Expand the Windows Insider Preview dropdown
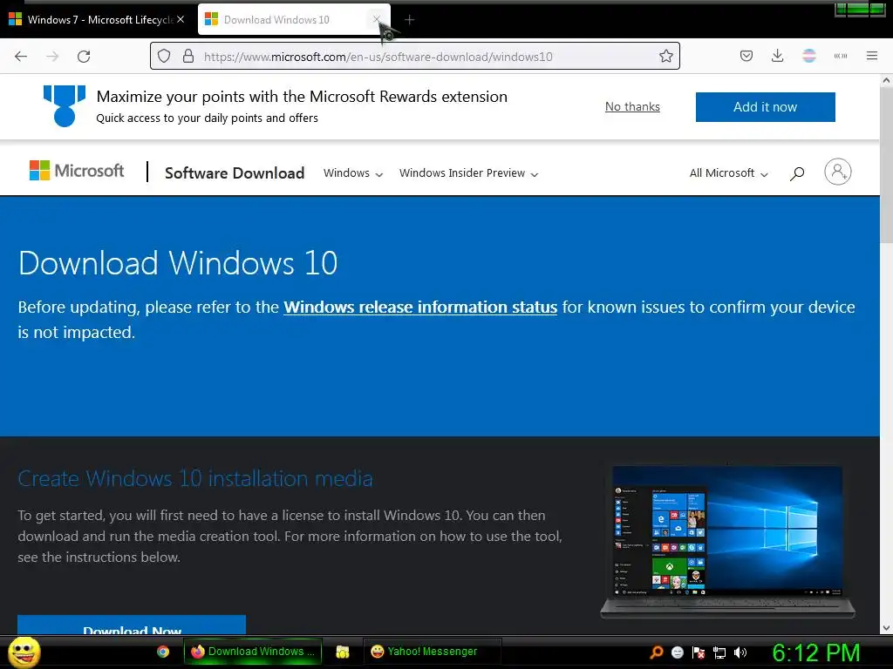This screenshot has width=893, height=669. pos(468,173)
